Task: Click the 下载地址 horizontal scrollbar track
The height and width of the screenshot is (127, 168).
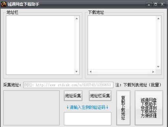Action: click(x=122, y=72)
